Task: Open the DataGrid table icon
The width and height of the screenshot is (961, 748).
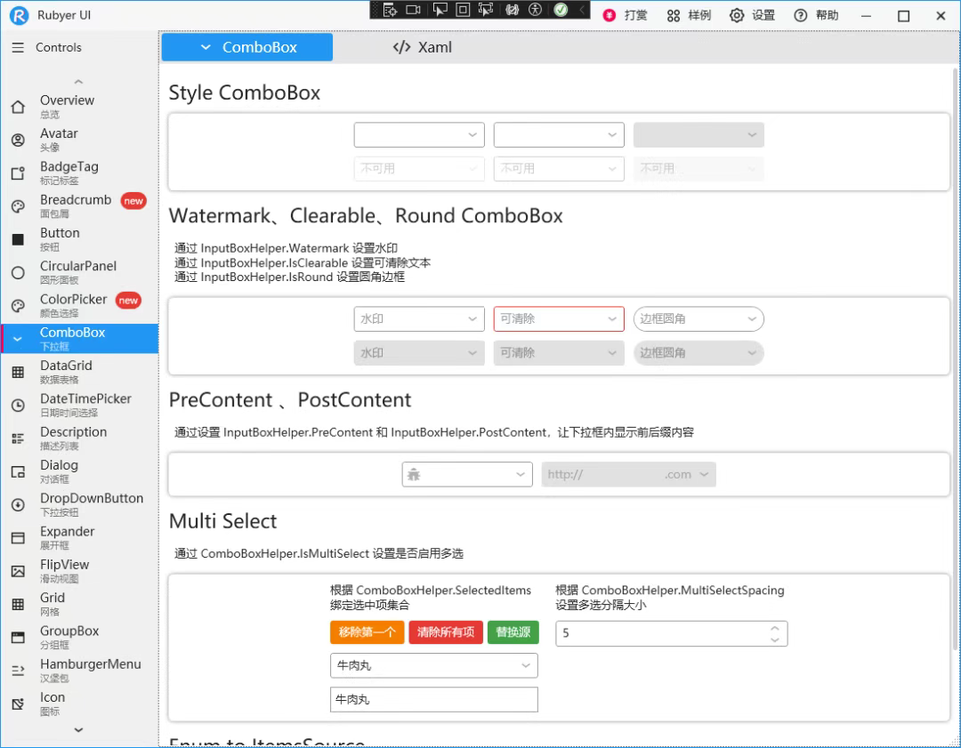Action: 18,372
